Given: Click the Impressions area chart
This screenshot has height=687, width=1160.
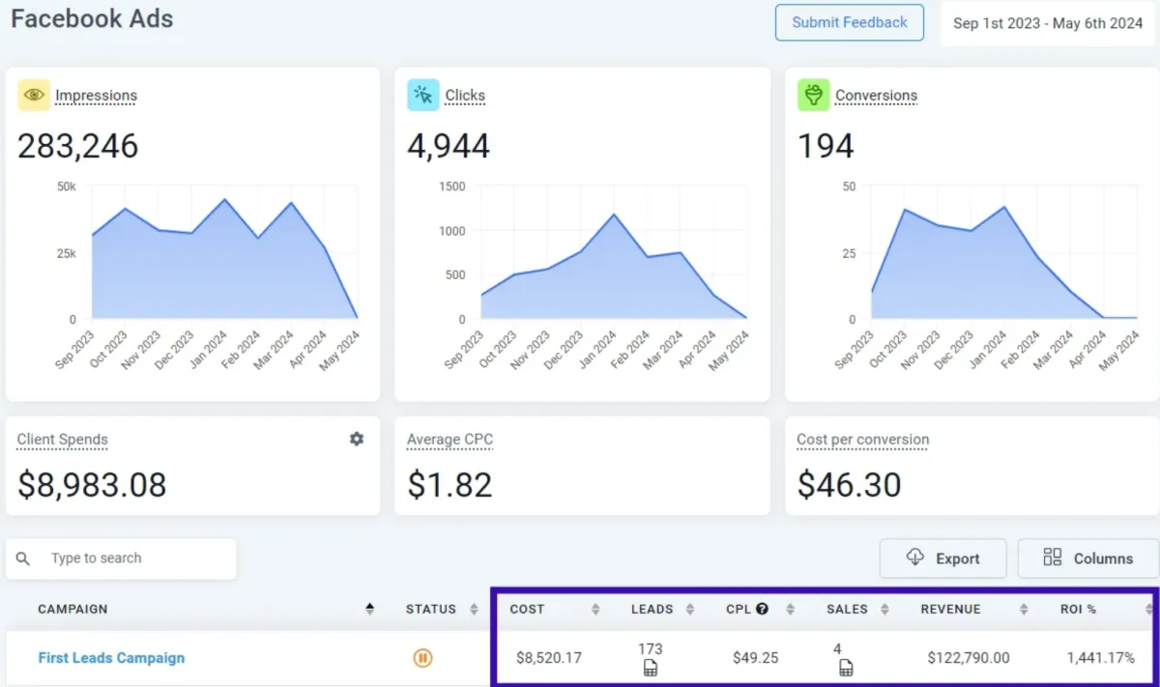Looking at the screenshot, I should [x=224, y=258].
